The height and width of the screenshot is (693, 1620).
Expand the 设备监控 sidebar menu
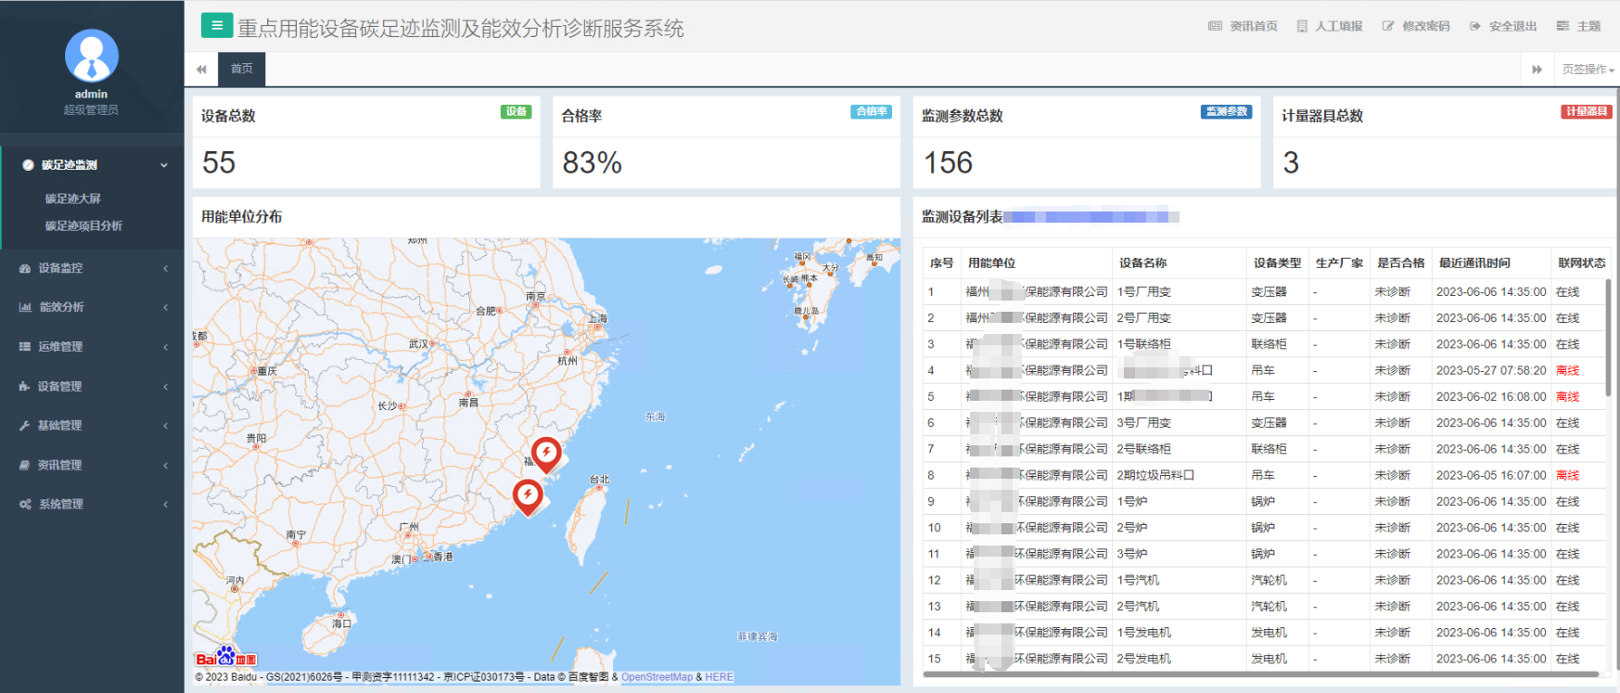(x=93, y=268)
